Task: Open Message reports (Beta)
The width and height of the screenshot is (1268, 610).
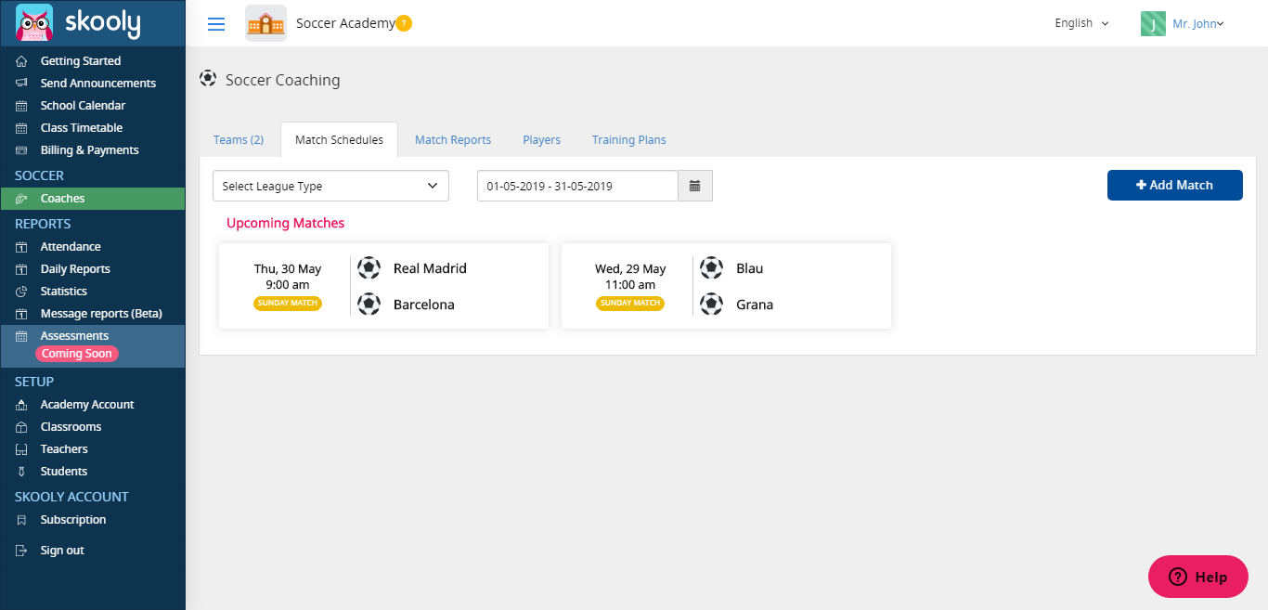Action: click(x=101, y=314)
